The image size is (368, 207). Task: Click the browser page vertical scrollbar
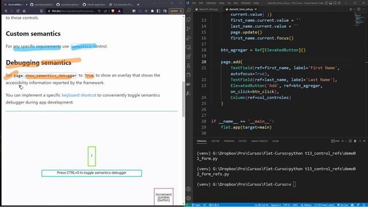tap(183, 99)
